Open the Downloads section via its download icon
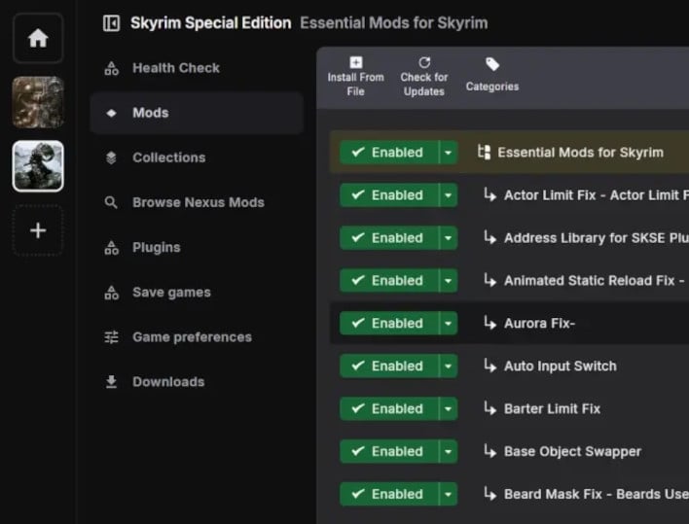The height and width of the screenshot is (524, 689). [x=111, y=382]
